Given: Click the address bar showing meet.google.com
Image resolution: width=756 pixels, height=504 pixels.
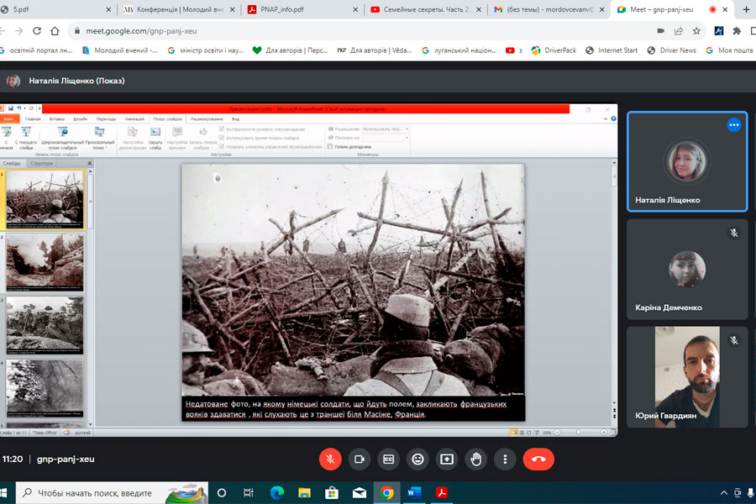Looking at the screenshot, I should [x=336, y=31].
